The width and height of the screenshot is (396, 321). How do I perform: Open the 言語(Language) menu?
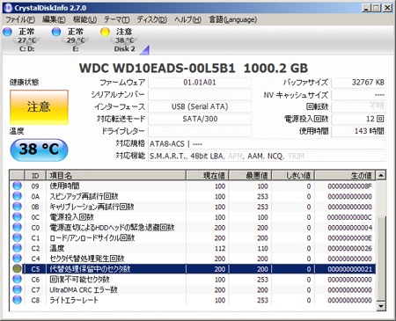[x=233, y=19]
